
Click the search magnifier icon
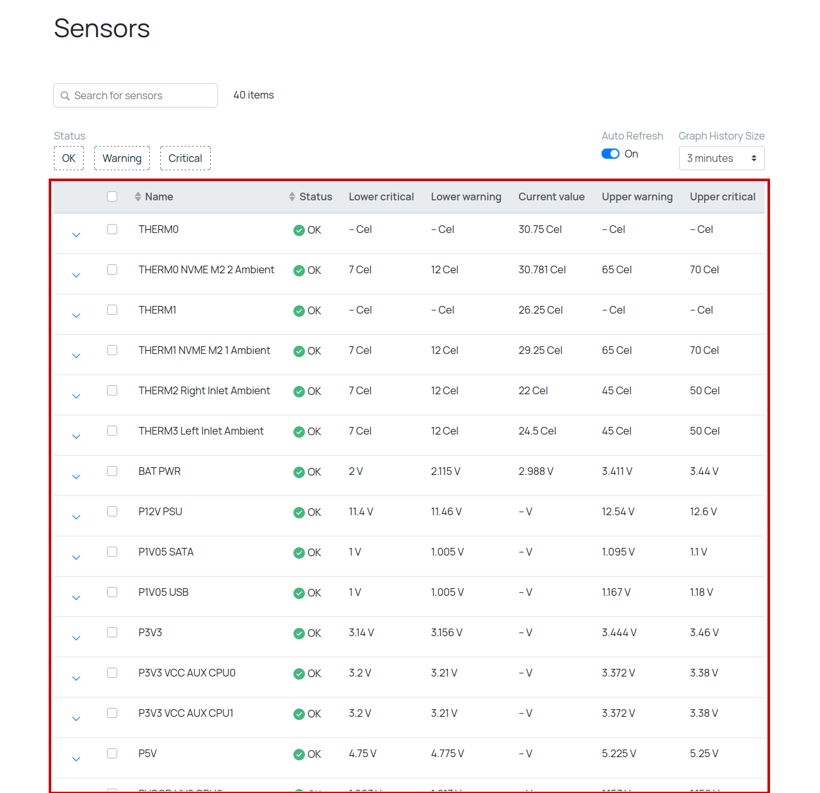point(65,96)
